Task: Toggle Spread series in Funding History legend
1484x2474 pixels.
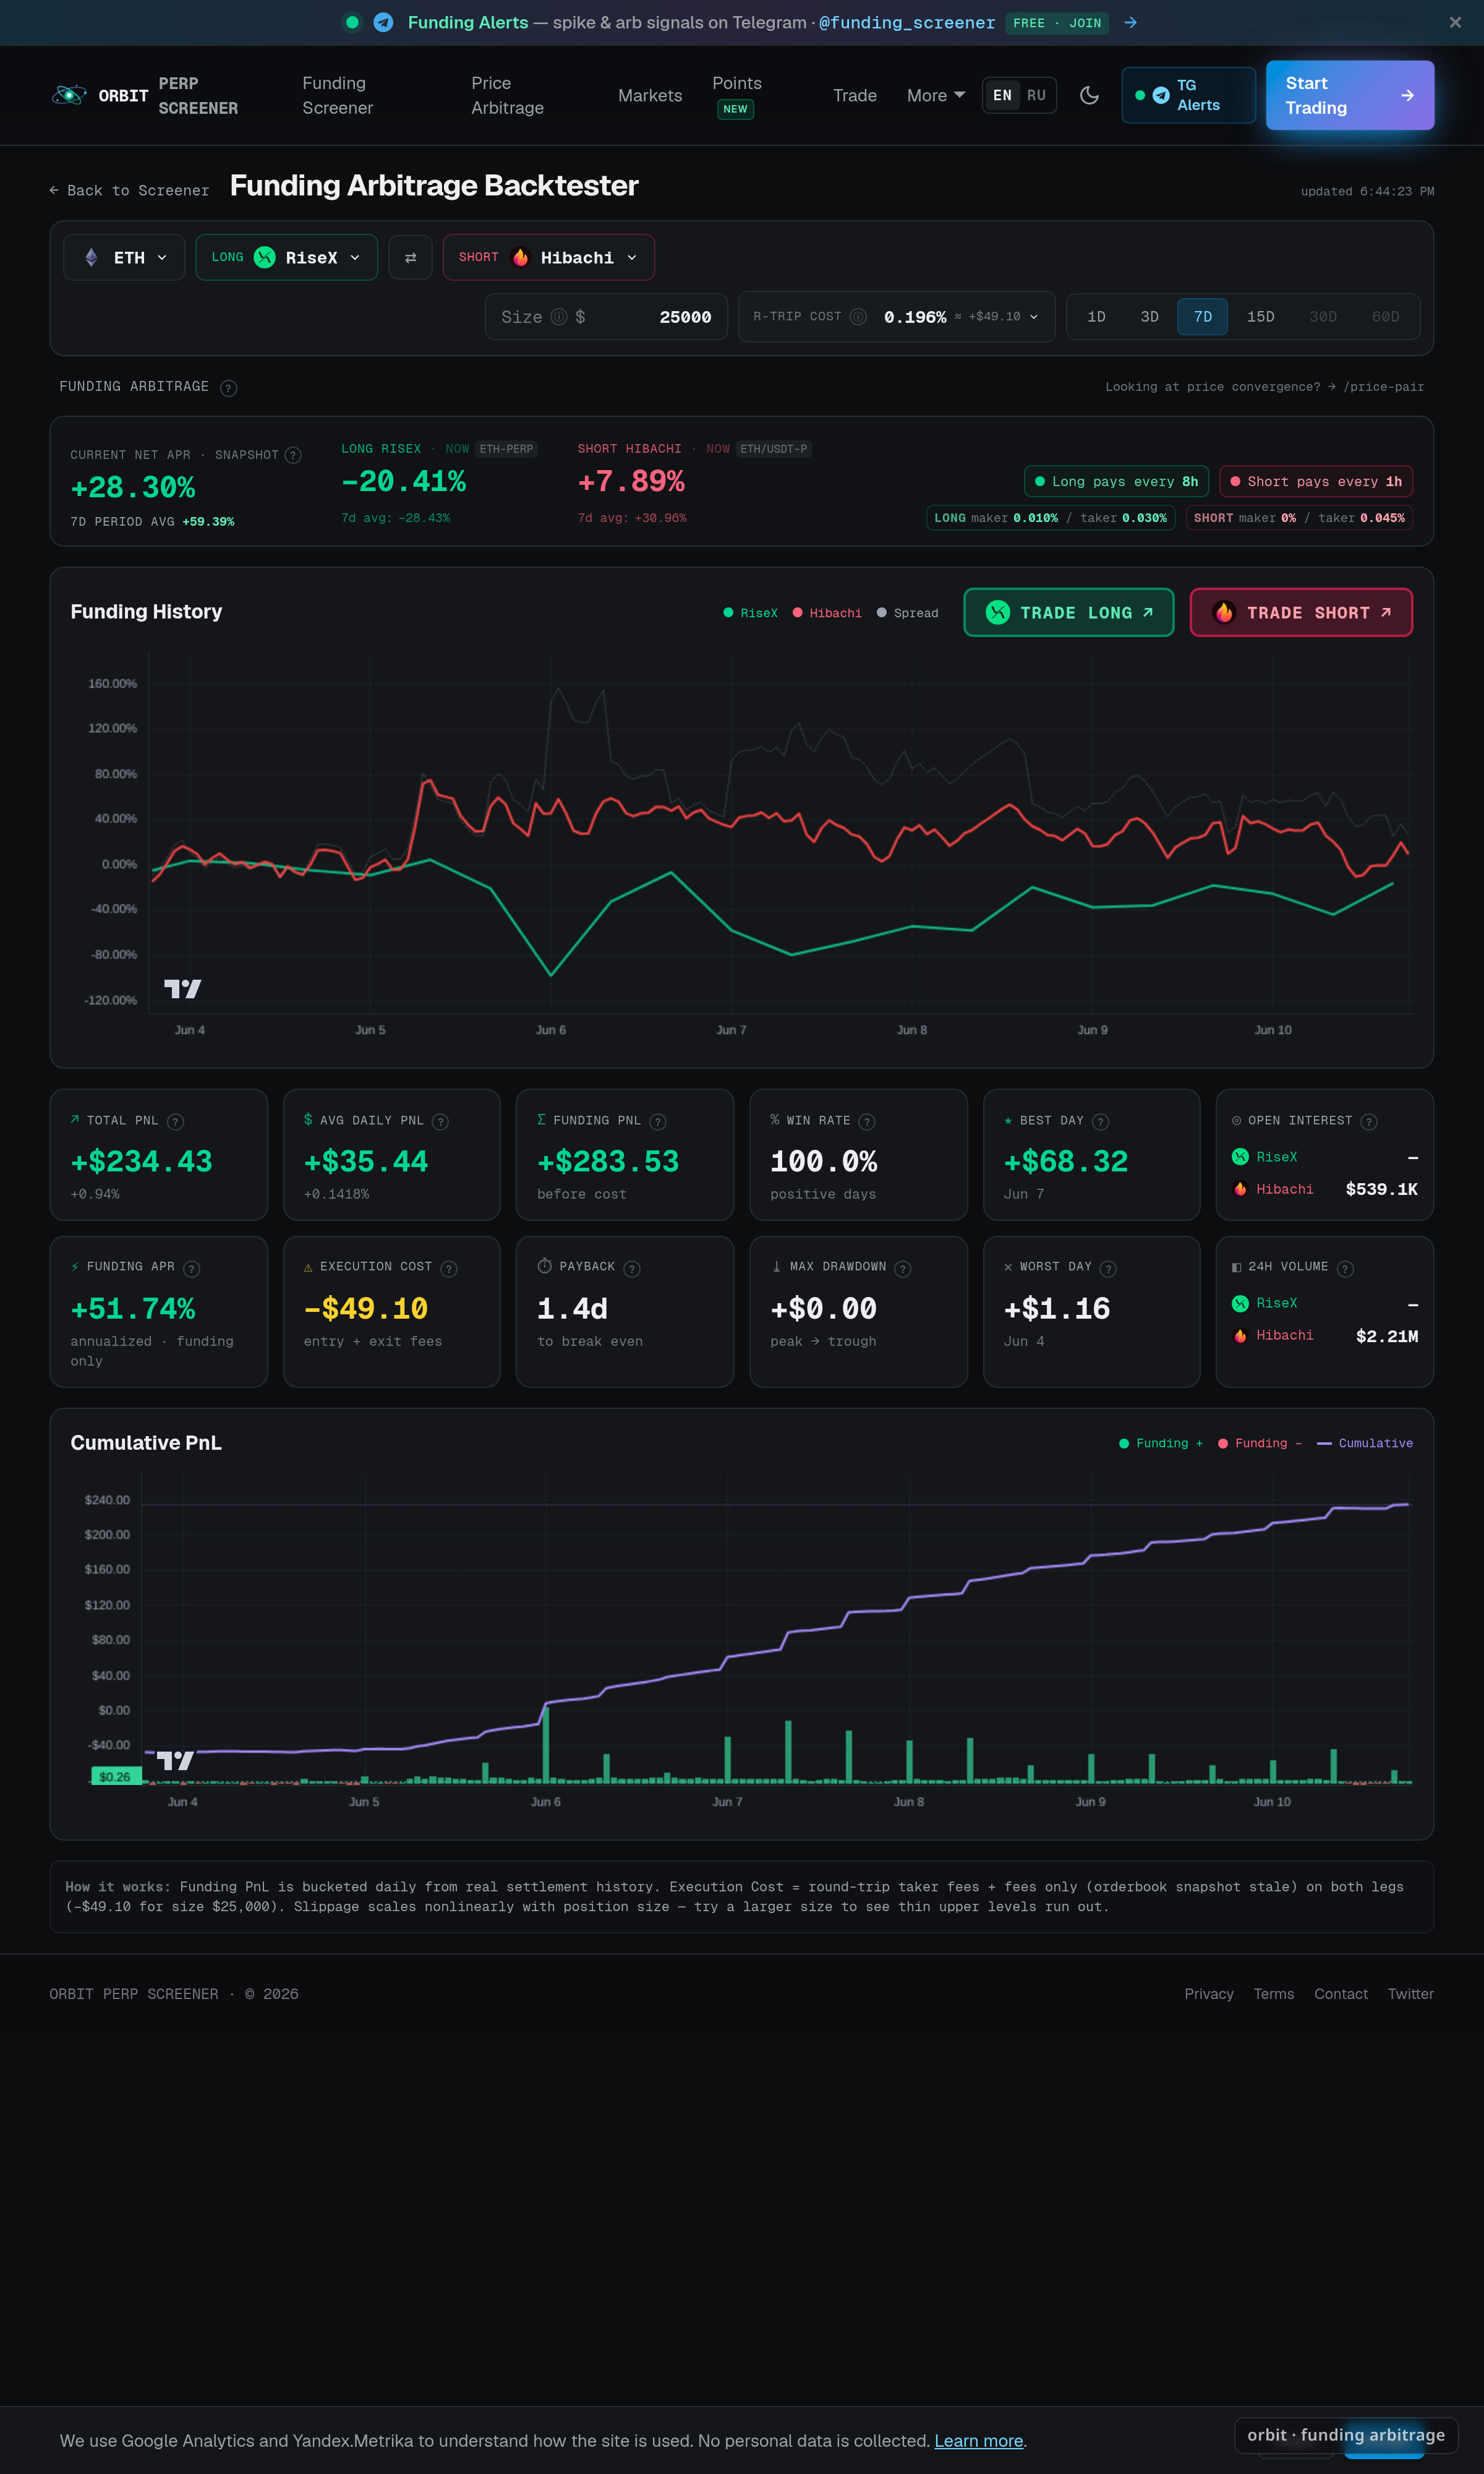Action: [x=908, y=613]
